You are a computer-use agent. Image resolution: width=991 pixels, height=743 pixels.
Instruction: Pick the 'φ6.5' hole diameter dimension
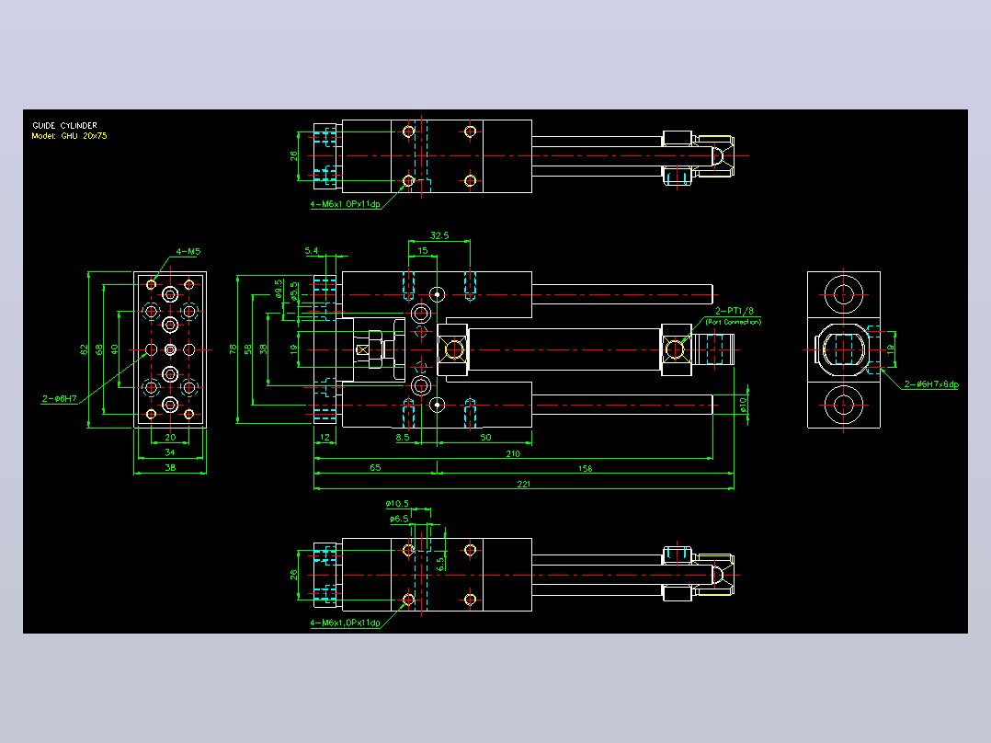[x=399, y=519]
